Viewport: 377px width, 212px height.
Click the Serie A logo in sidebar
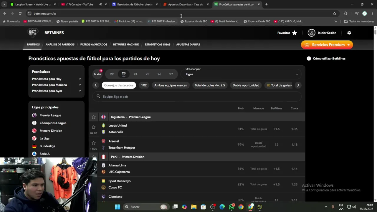point(34,154)
